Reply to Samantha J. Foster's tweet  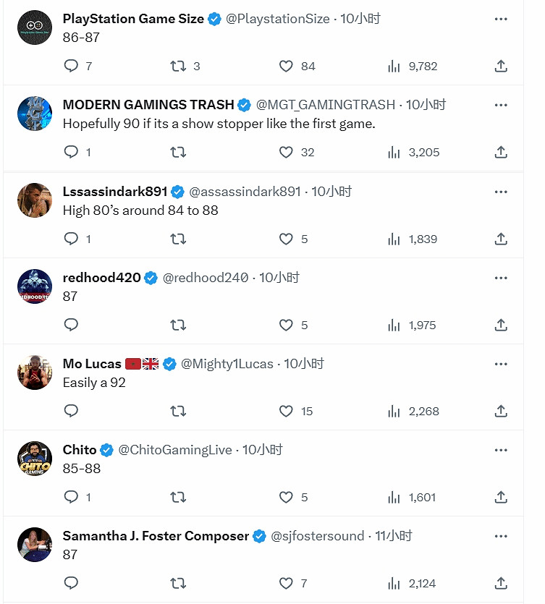[71, 583]
